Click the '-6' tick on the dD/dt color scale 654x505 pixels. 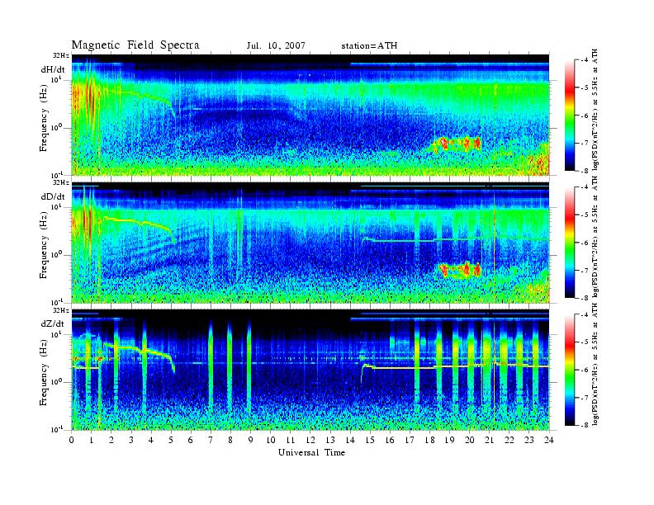583,243
